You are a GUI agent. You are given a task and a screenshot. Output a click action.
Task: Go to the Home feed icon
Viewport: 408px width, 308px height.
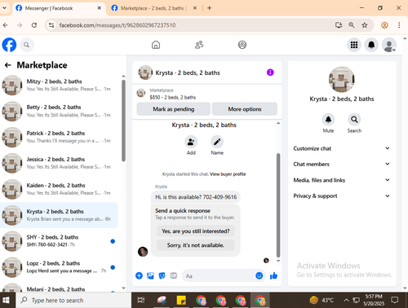pos(156,45)
